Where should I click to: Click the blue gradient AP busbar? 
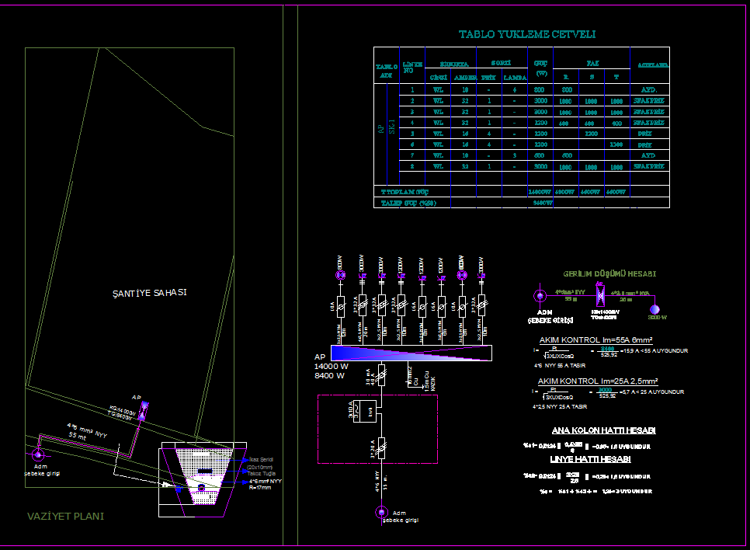pyautogui.click(x=411, y=353)
